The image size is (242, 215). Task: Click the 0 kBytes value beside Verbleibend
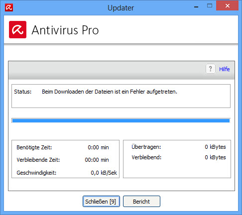215,157
